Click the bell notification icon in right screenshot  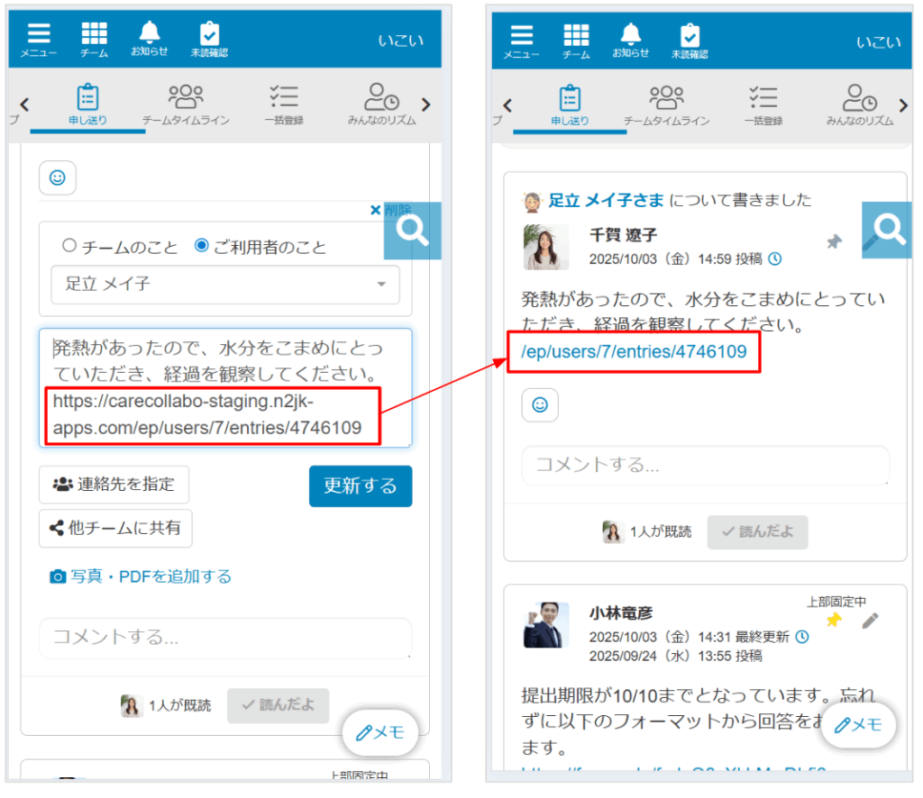point(631,38)
